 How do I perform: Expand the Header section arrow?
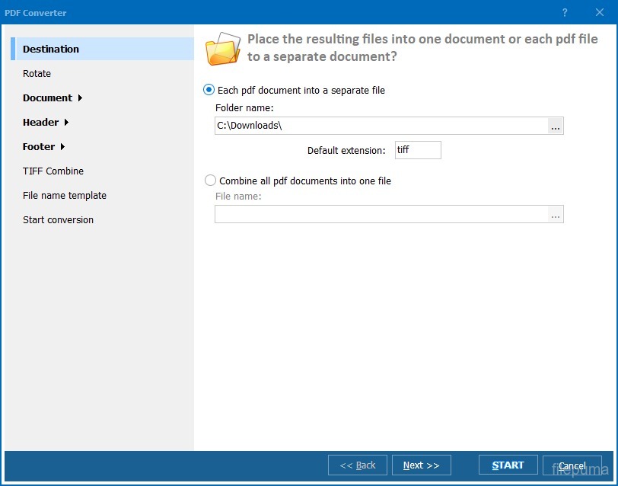66,123
